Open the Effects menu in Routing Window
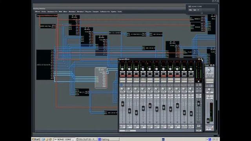251x141 pixels. pyautogui.click(x=38, y=12)
